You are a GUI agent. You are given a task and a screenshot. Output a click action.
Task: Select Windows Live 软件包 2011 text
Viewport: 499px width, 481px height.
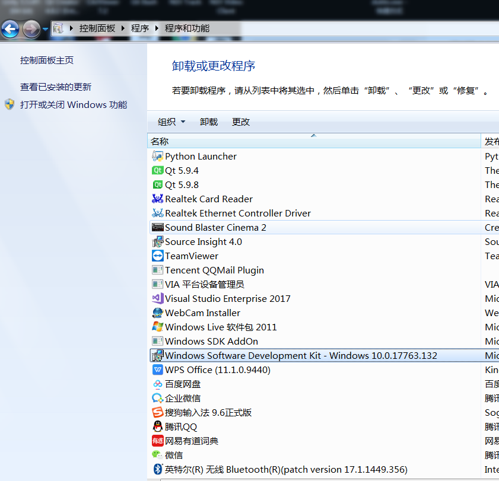point(221,327)
